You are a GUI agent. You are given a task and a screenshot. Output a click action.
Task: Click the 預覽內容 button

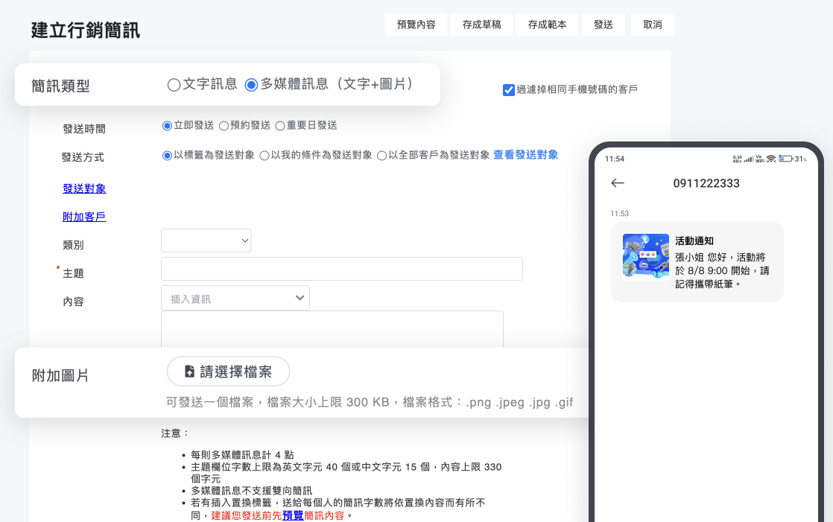[416, 25]
